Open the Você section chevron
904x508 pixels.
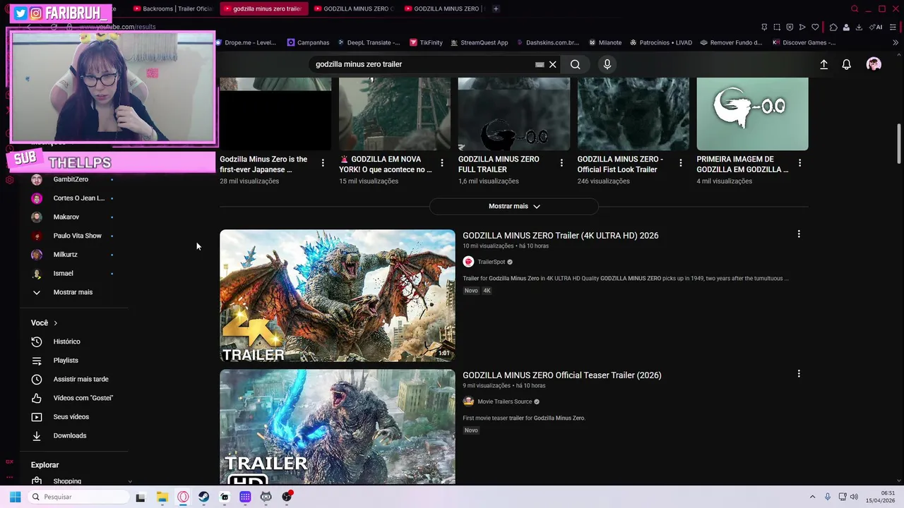tap(55, 323)
